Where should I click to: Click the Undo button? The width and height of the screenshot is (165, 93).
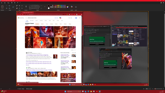pos(18,3)
